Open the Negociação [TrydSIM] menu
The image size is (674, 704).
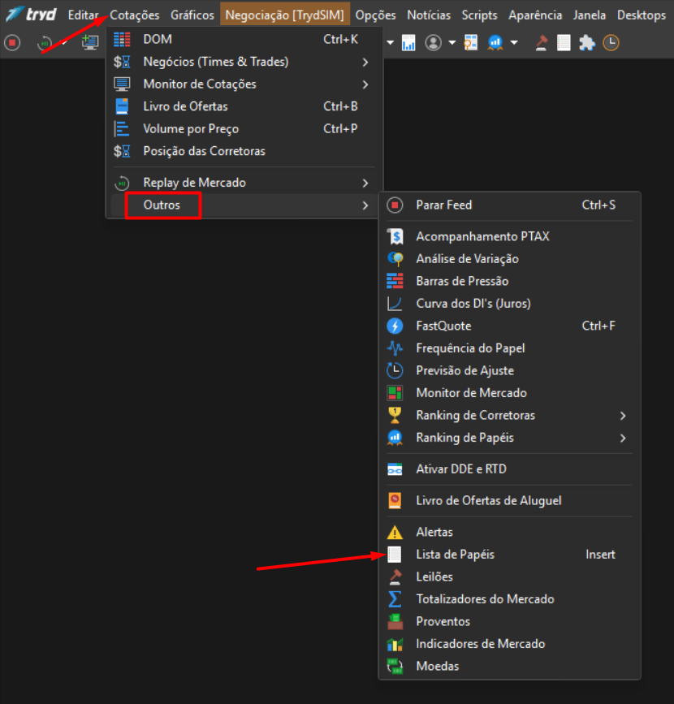(285, 15)
